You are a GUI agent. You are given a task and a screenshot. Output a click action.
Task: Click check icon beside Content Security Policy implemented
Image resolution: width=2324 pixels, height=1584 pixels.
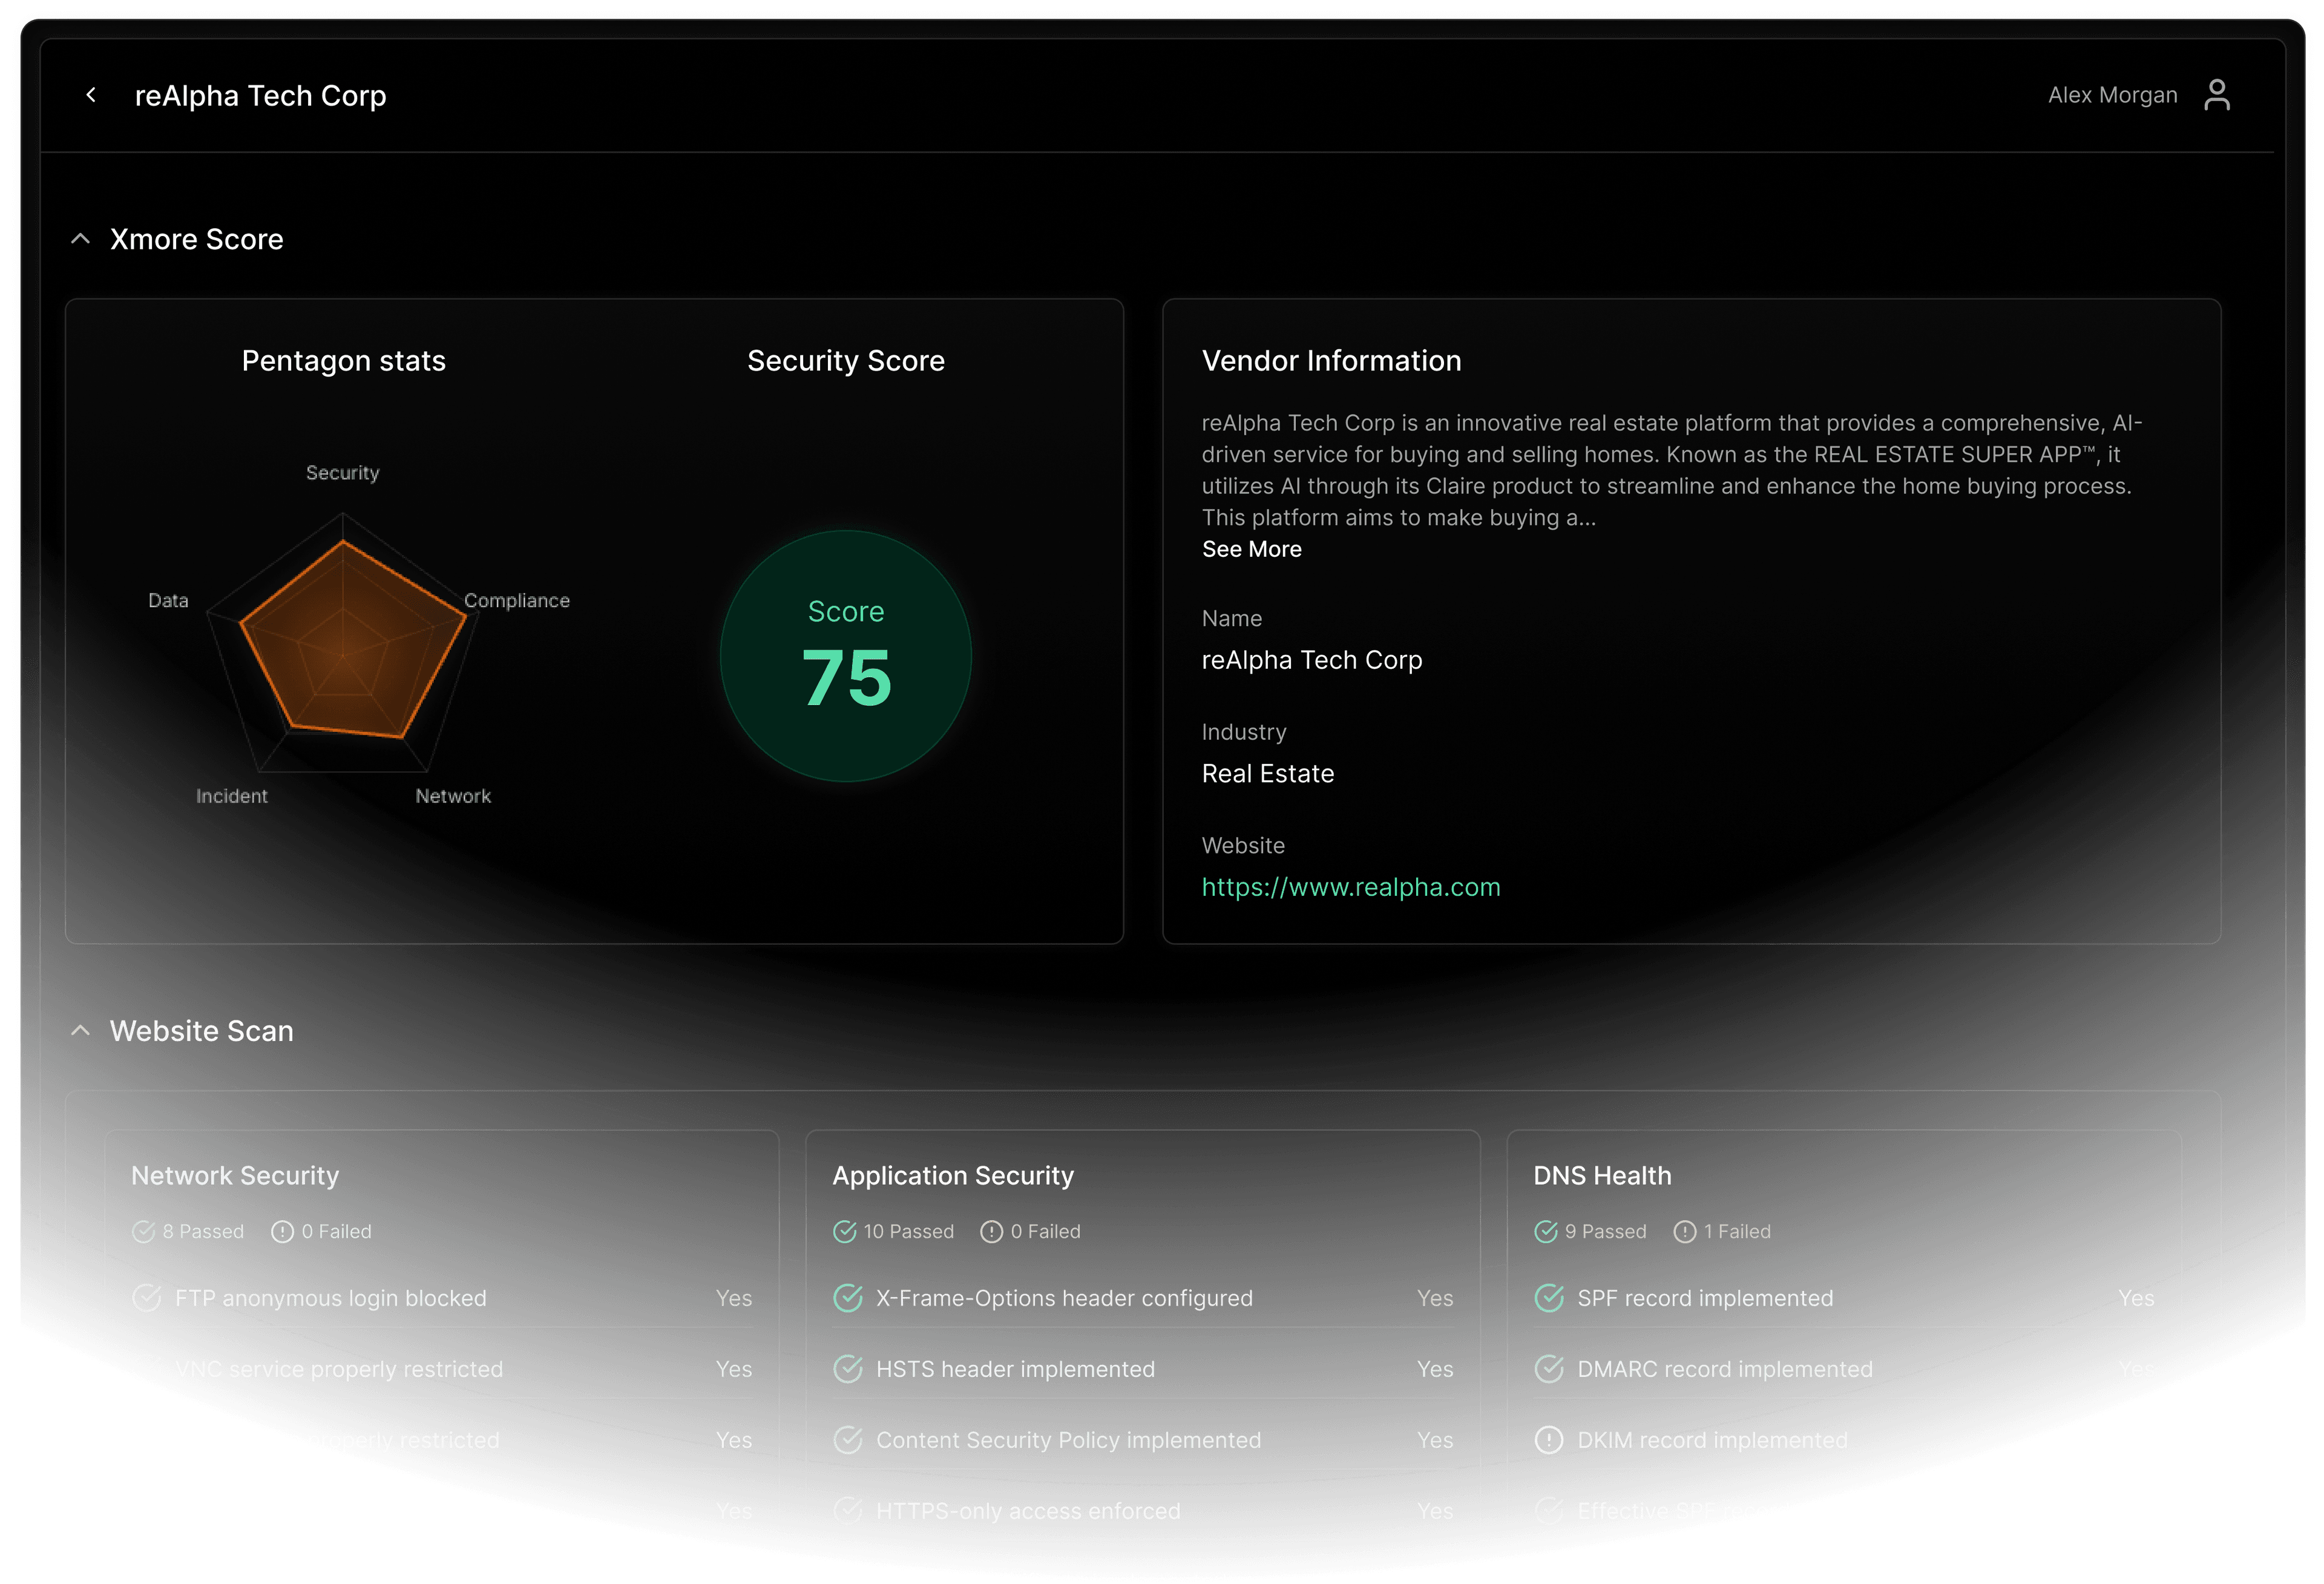pos(848,1440)
